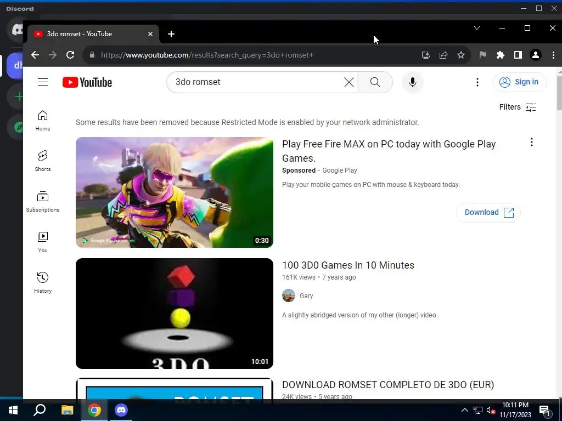This screenshot has height=421, width=562.
Task: Click the install app icon in address bar
Action: point(425,55)
